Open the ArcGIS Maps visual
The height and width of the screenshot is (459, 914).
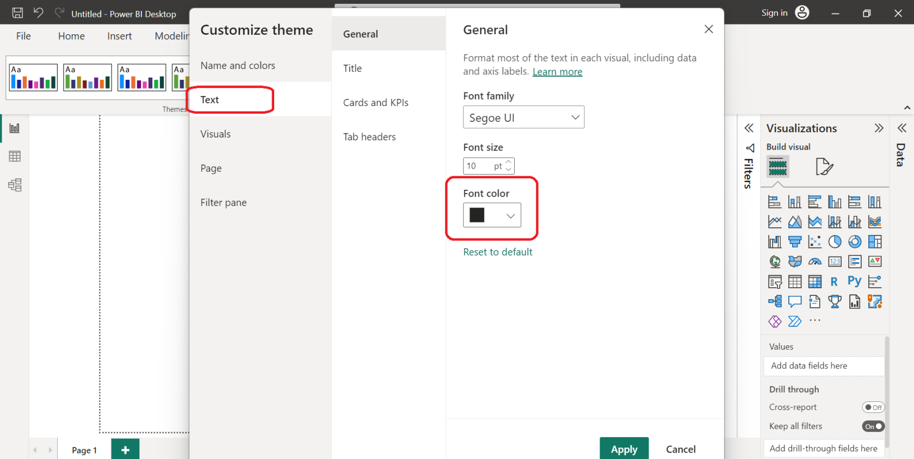[875, 301]
